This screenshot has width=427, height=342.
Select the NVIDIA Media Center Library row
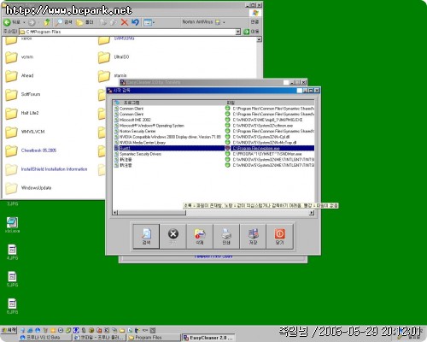[214, 143]
